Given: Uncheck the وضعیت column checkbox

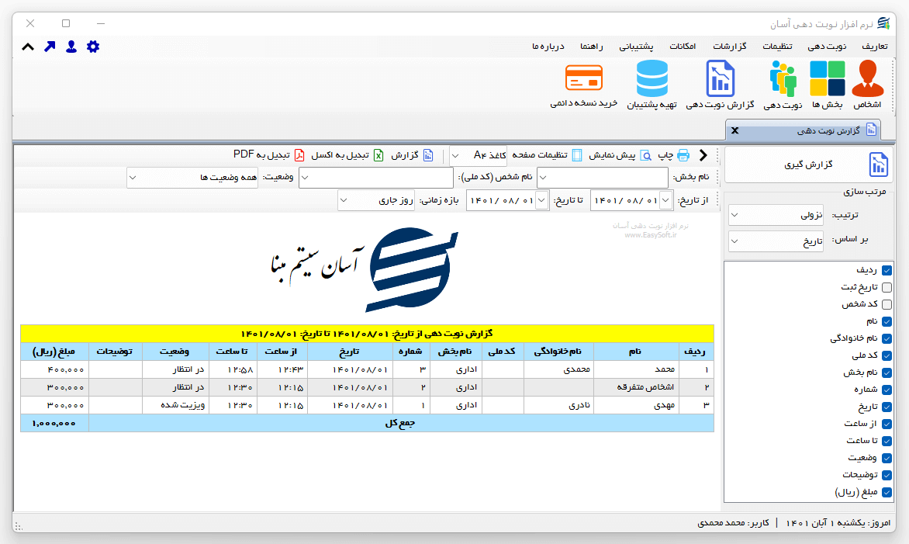Looking at the screenshot, I should [x=887, y=458].
